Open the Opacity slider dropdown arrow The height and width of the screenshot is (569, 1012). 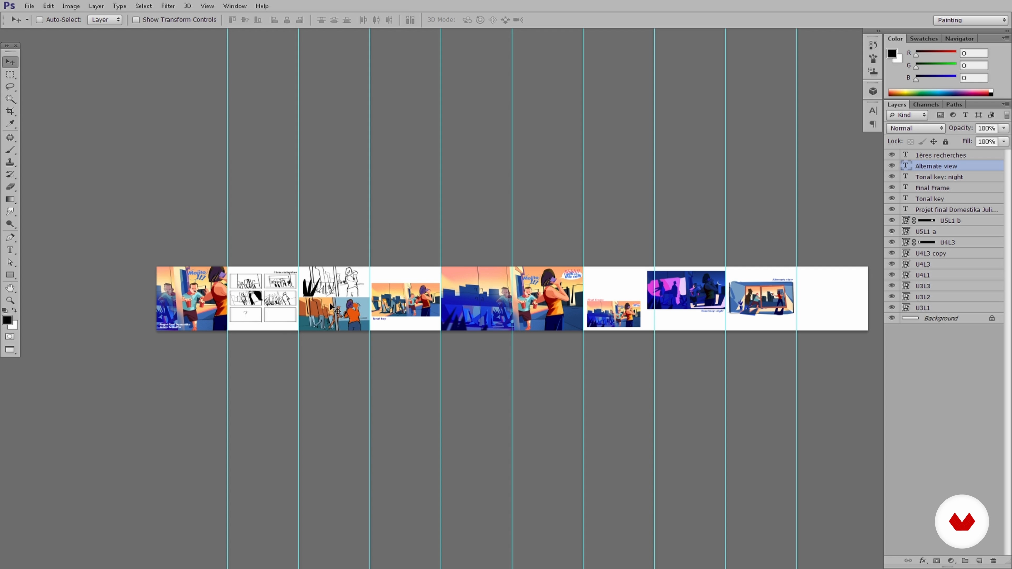point(1004,128)
